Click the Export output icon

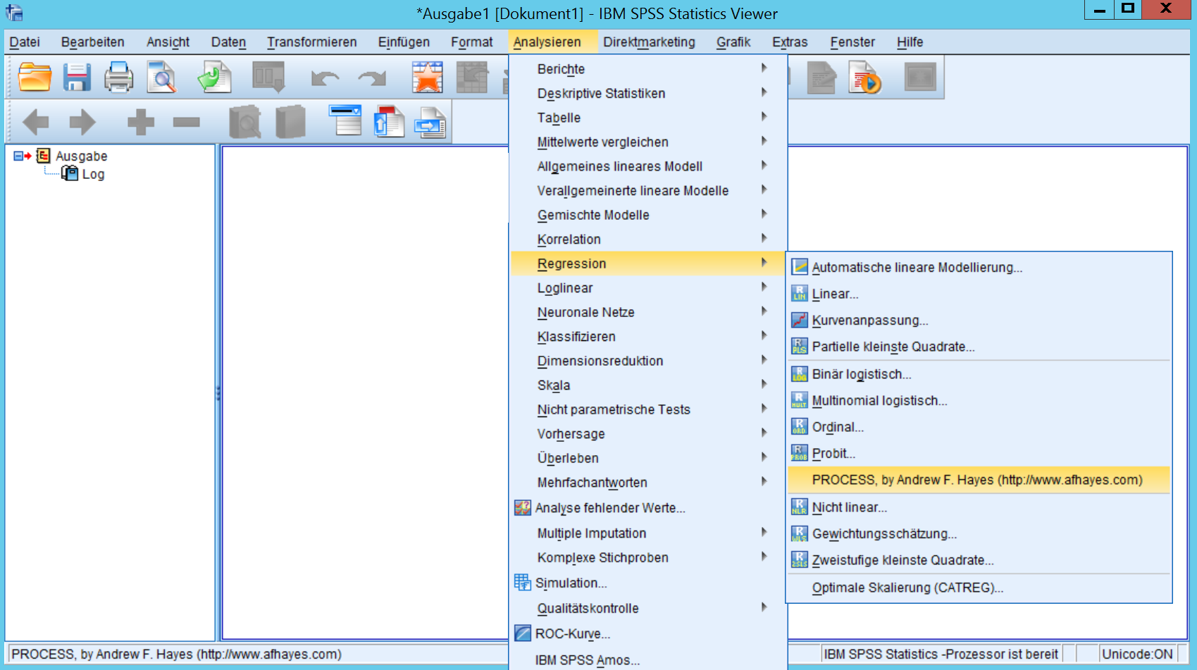[x=214, y=77]
